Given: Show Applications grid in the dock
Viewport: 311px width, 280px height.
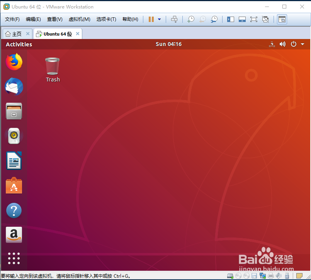Looking at the screenshot, I should [14, 258].
